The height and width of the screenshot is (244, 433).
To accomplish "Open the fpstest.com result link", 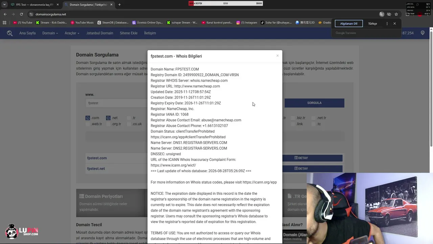I will 97,158.
